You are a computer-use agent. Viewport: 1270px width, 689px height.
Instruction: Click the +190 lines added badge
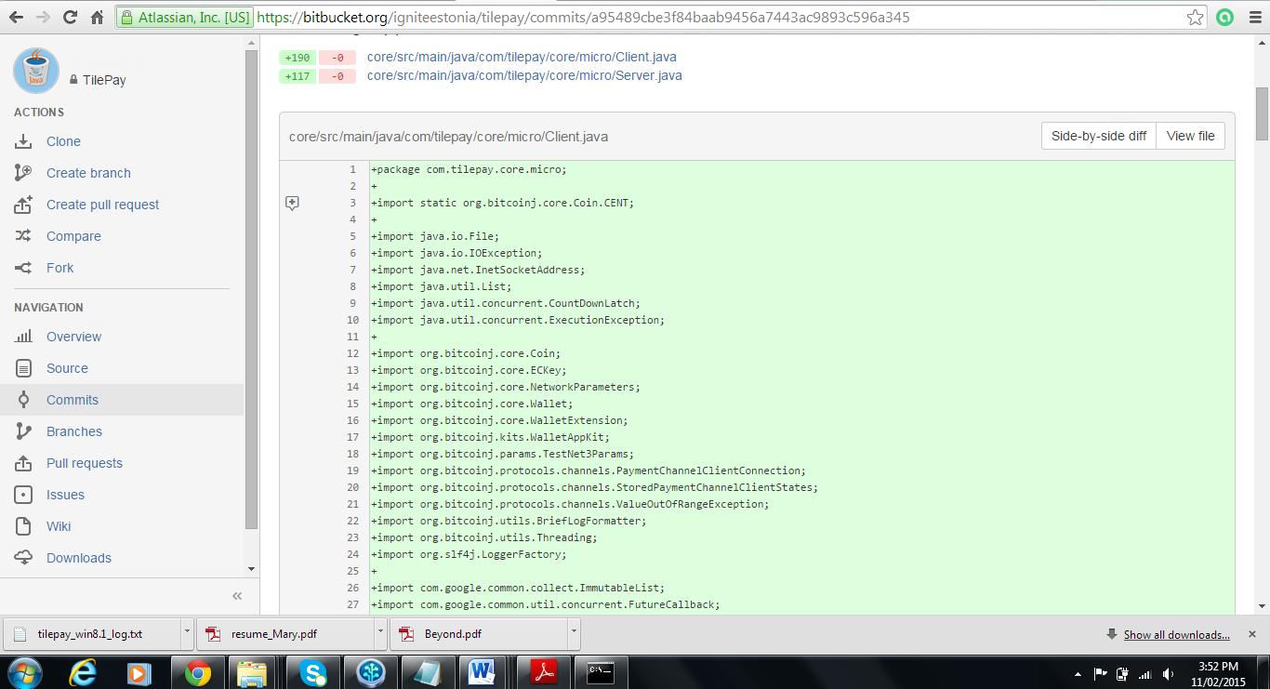[298, 58]
